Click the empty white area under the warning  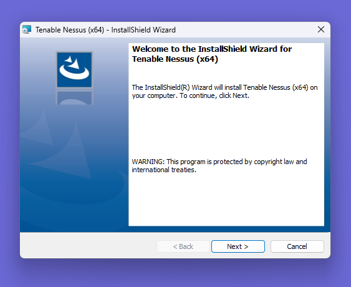[x=226, y=200]
